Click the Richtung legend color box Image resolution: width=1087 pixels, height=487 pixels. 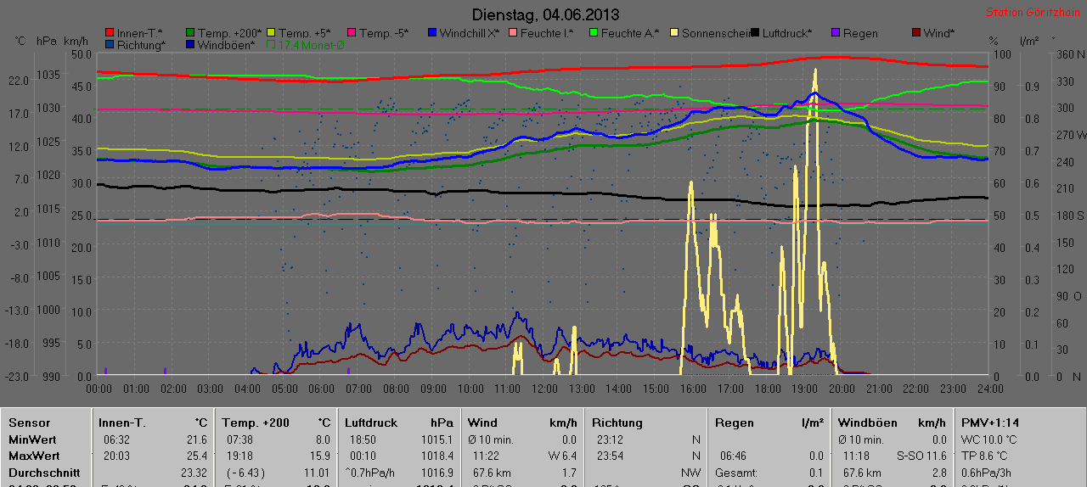click(x=110, y=44)
